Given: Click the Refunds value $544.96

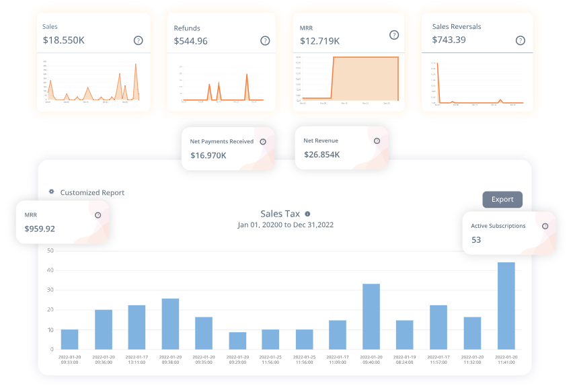Looking at the screenshot, I should [x=191, y=41].
